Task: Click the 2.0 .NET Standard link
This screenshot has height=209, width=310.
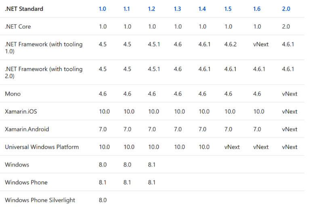Action: [286, 9]
